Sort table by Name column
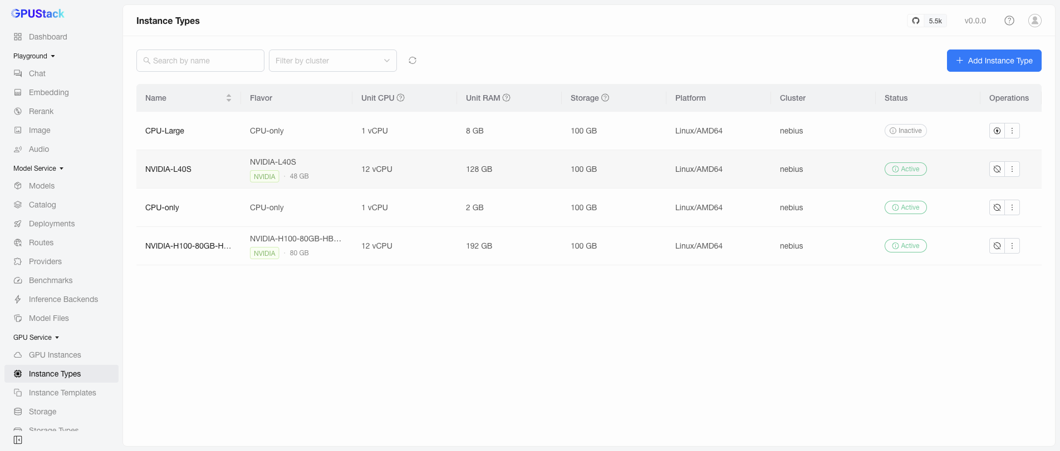 228,98
